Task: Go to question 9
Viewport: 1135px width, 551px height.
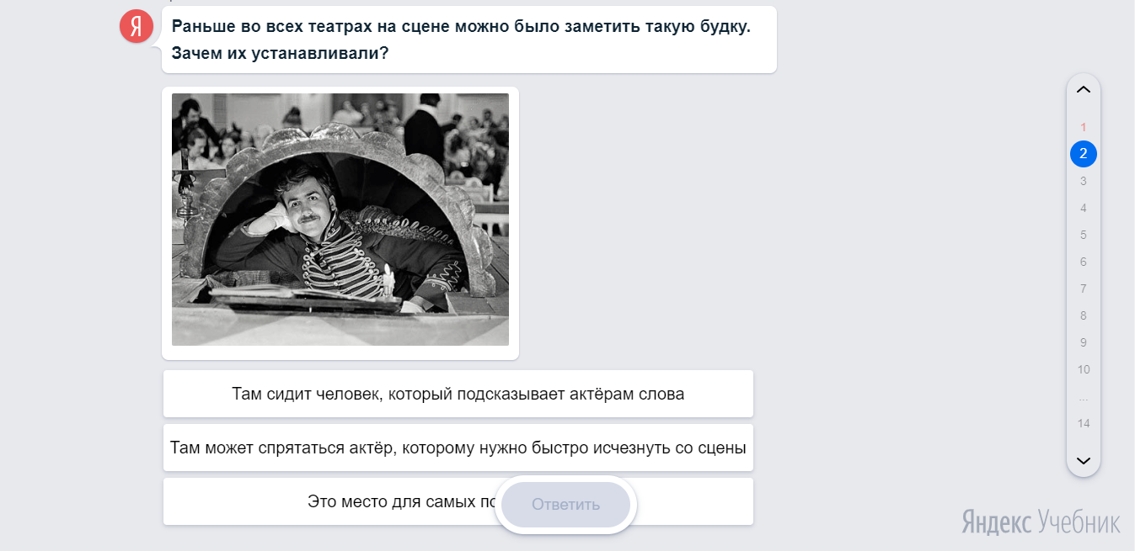Action: pyautogui.click(x=1083, y=342)
